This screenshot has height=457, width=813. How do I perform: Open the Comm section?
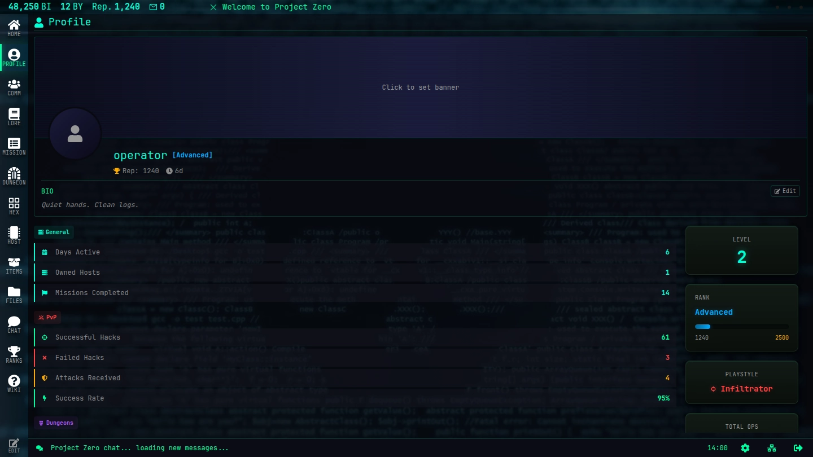click(x=14, y=87)
